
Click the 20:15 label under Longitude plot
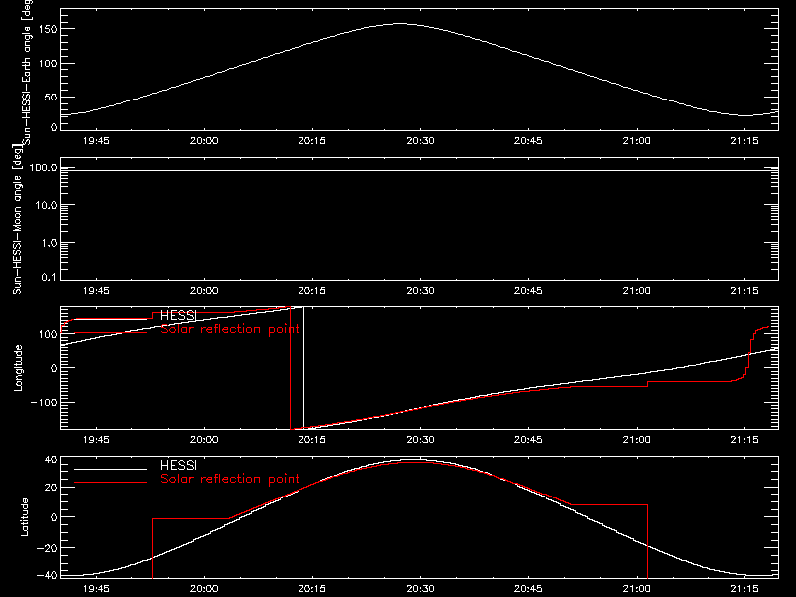coord(312,440)
